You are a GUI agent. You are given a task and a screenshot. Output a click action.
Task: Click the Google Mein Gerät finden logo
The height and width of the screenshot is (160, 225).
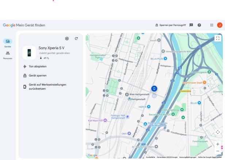(x=24, y=25)
